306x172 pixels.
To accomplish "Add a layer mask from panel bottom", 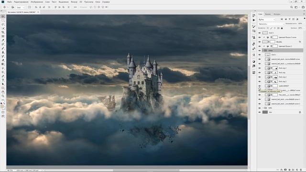I will tap(285, 170).
